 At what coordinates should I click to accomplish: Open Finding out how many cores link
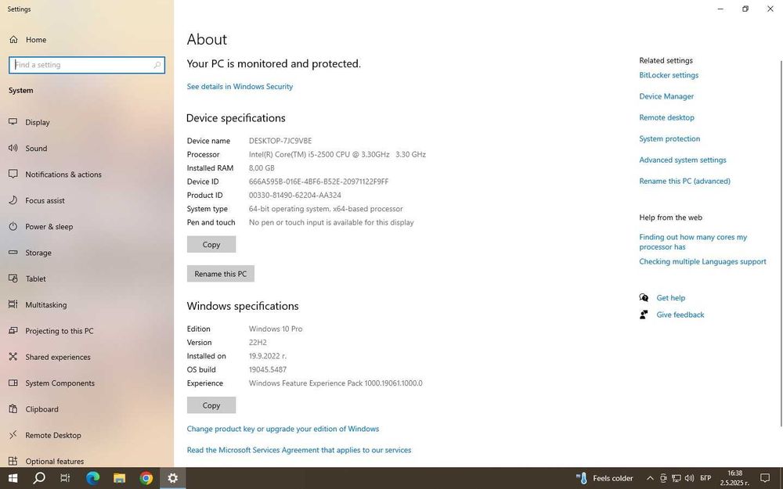click(693, 242)
